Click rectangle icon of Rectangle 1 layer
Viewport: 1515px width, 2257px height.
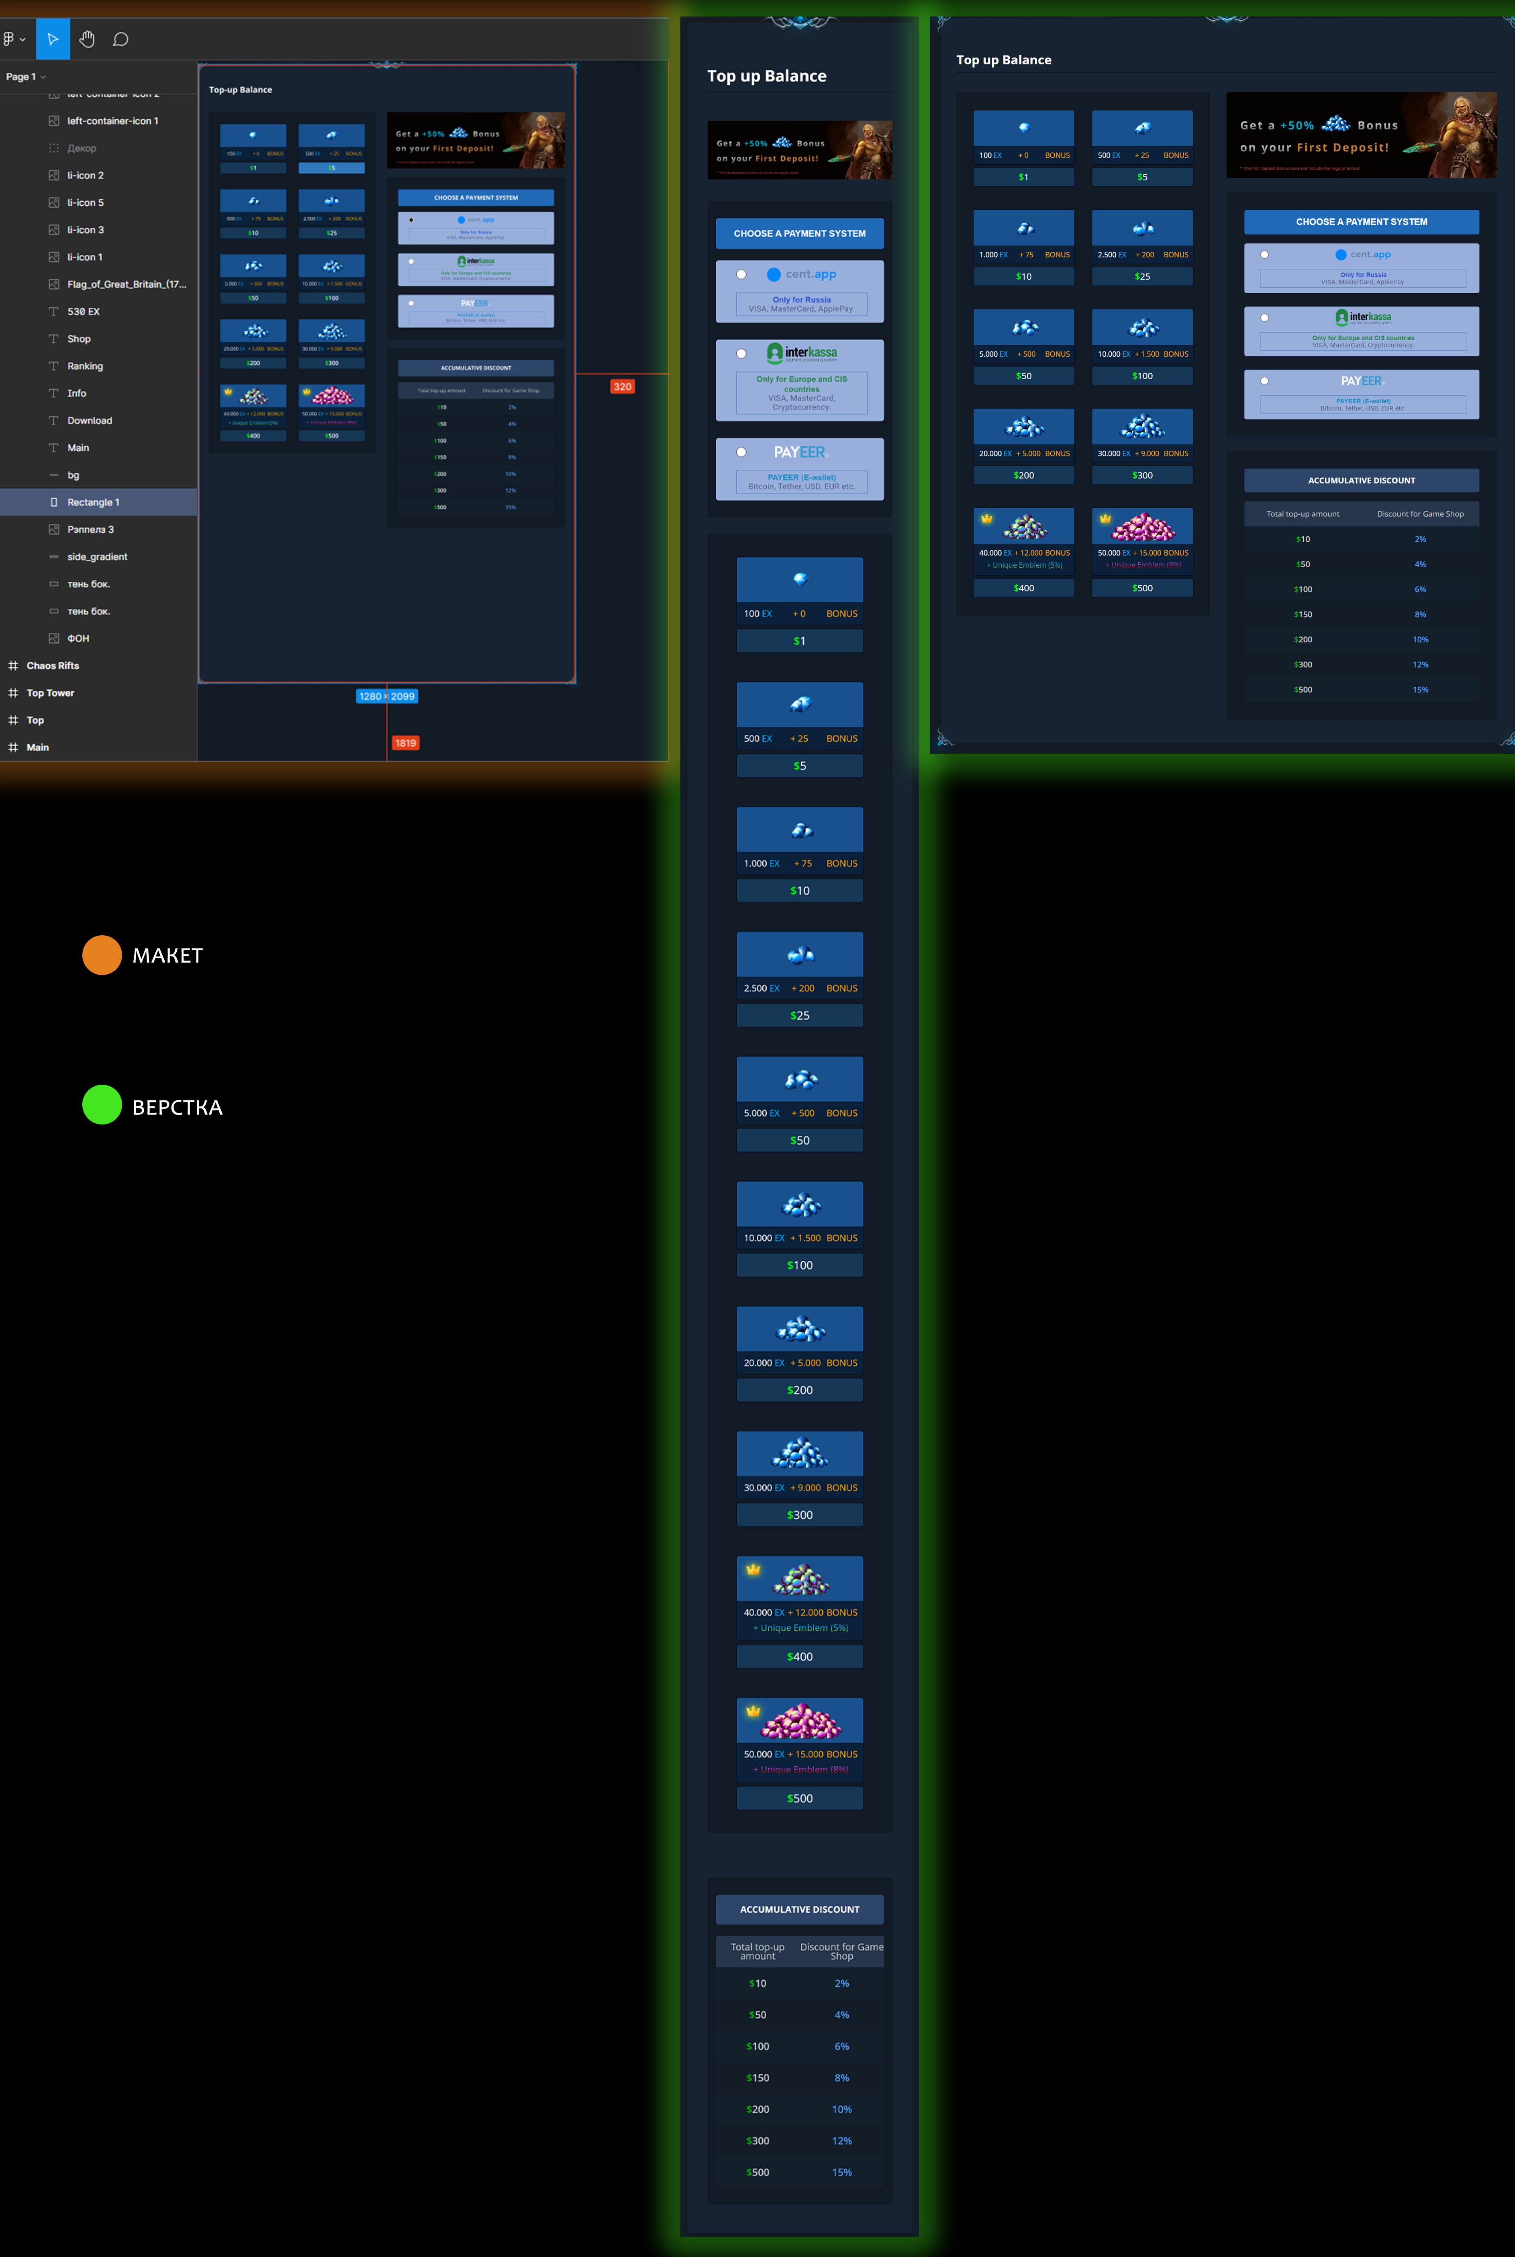[x=54, y=503]
